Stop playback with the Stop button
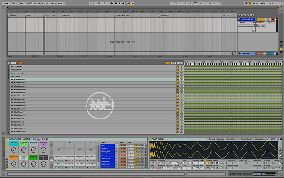 tap(116, 3)
